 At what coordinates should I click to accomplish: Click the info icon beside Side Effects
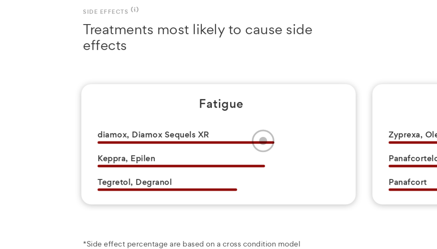[x=134, y=10]
